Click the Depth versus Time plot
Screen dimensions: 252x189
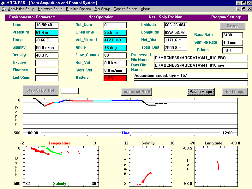click(130, 117)
